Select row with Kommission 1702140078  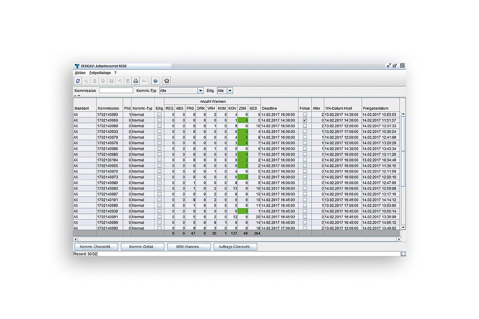coord(237,143)
